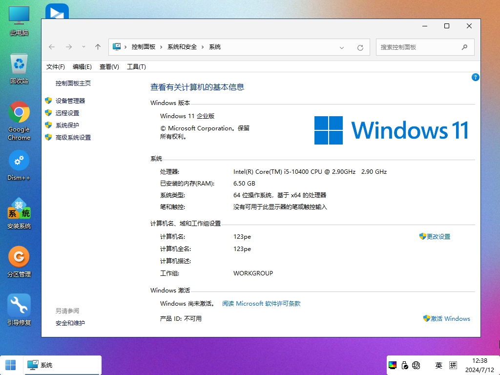Click the Windows 11 企业版 edition text
Screen dimensions: 500x375
[x=187, y=116]
